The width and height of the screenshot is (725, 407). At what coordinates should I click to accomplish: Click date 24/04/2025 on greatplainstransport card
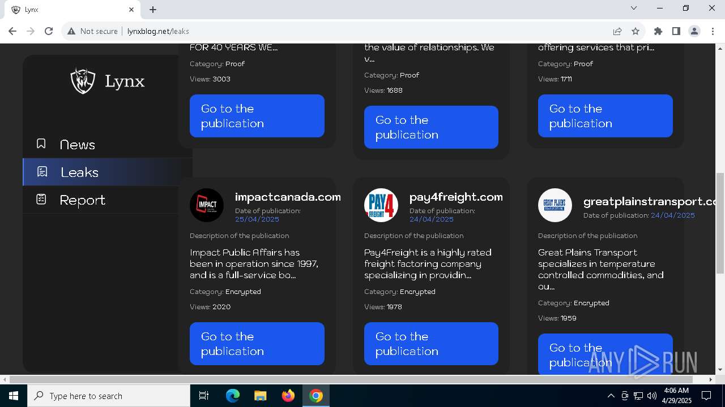pyautogui.click(x=673, y=215)
